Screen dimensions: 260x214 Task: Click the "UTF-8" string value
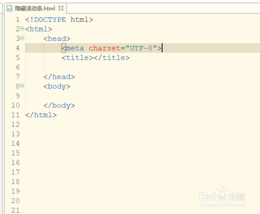coord(141,48)
